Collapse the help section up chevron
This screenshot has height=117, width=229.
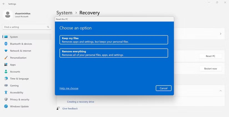(220, 91)
